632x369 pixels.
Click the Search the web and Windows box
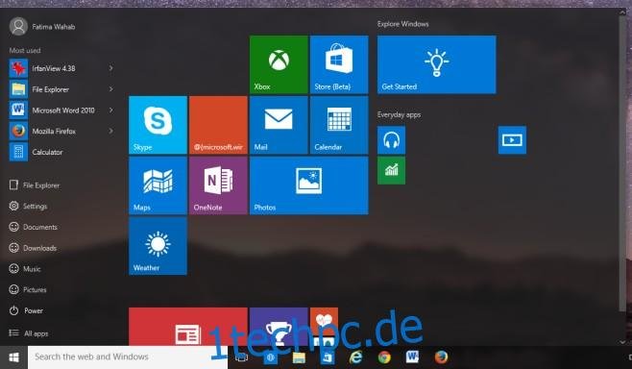[128, 357]
